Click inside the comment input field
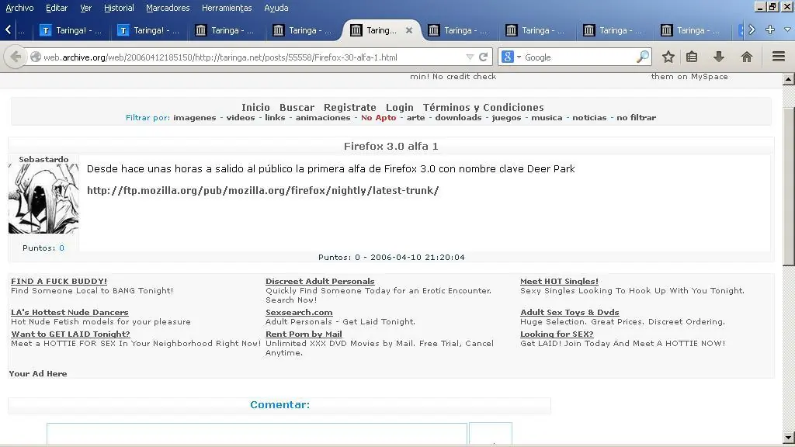This screenshot has width=795, height=447. point(256,433)
